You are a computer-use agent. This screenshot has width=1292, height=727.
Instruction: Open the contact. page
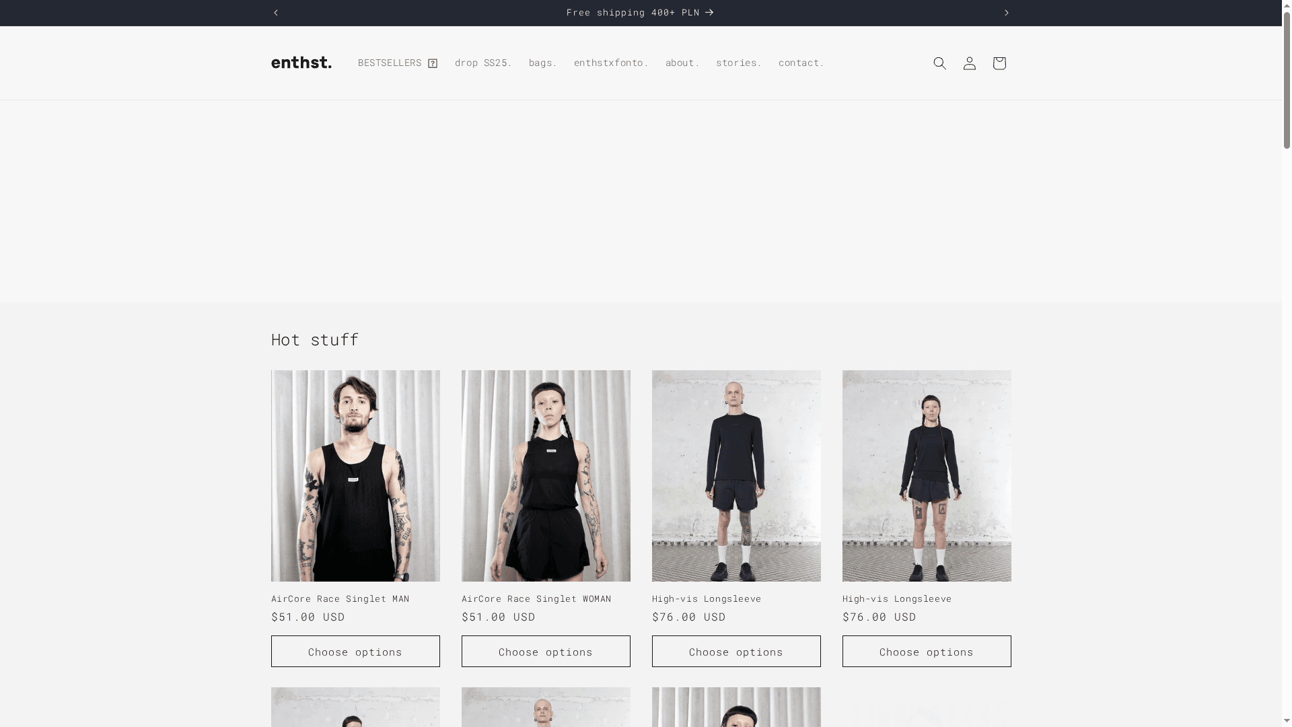[x=801, y=63]
